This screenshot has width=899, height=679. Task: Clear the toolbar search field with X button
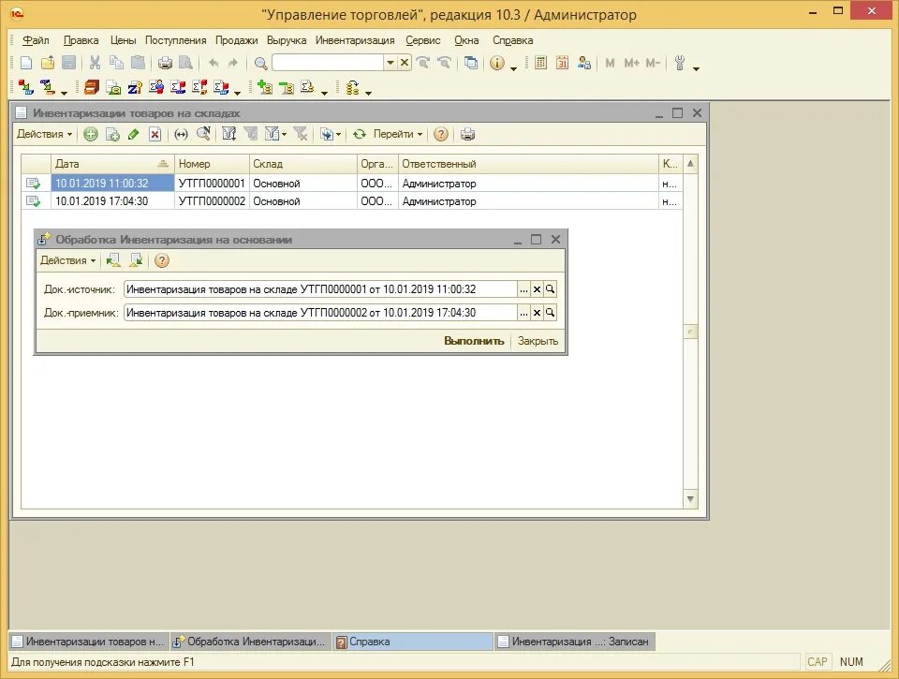point(405,63)
